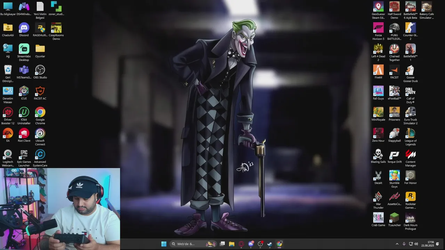This screenshot has height=250, width=445.
Task: Select the Epic Games Launcher icon
Action: click(x=24, y=158)
